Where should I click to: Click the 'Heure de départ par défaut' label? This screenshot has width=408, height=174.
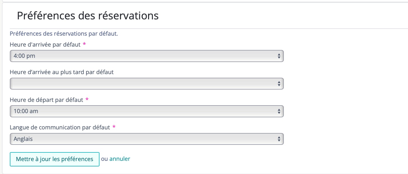coord(46,100)
